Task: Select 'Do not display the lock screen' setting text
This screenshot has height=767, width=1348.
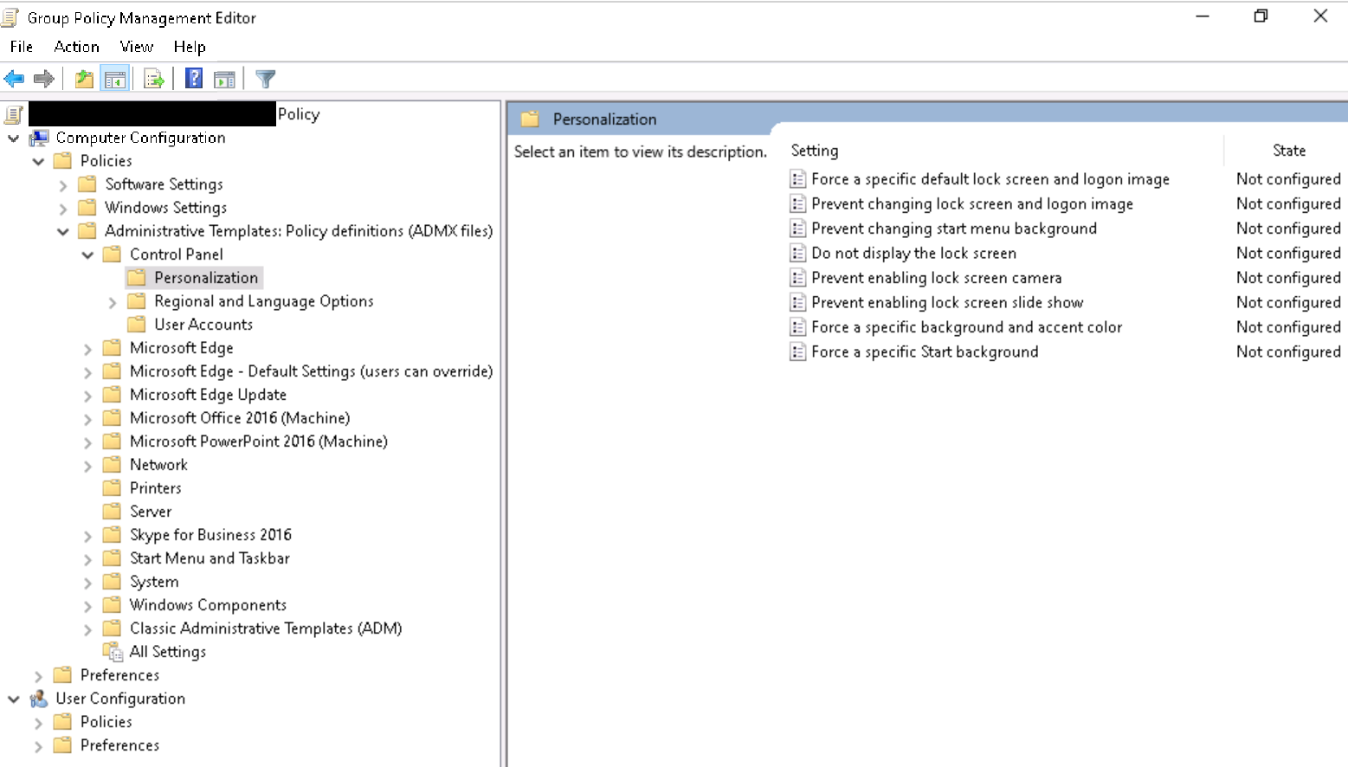Action: (x=913, y=254)
